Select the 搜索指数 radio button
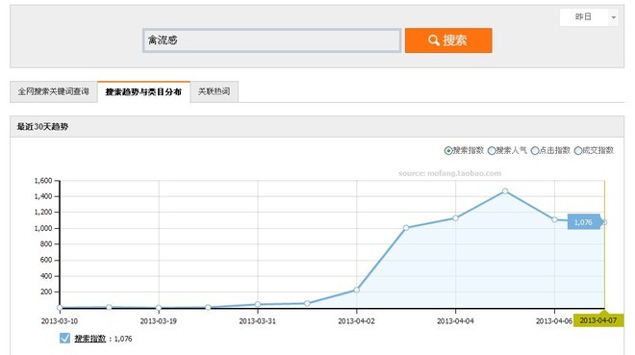Image resolution: width=635 pixels, height=355 pixels. pos(448,151)
